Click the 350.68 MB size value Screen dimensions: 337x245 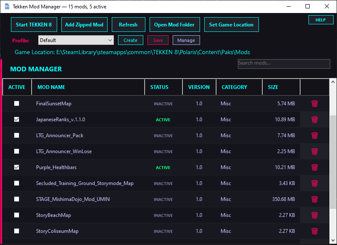[284, 199]
